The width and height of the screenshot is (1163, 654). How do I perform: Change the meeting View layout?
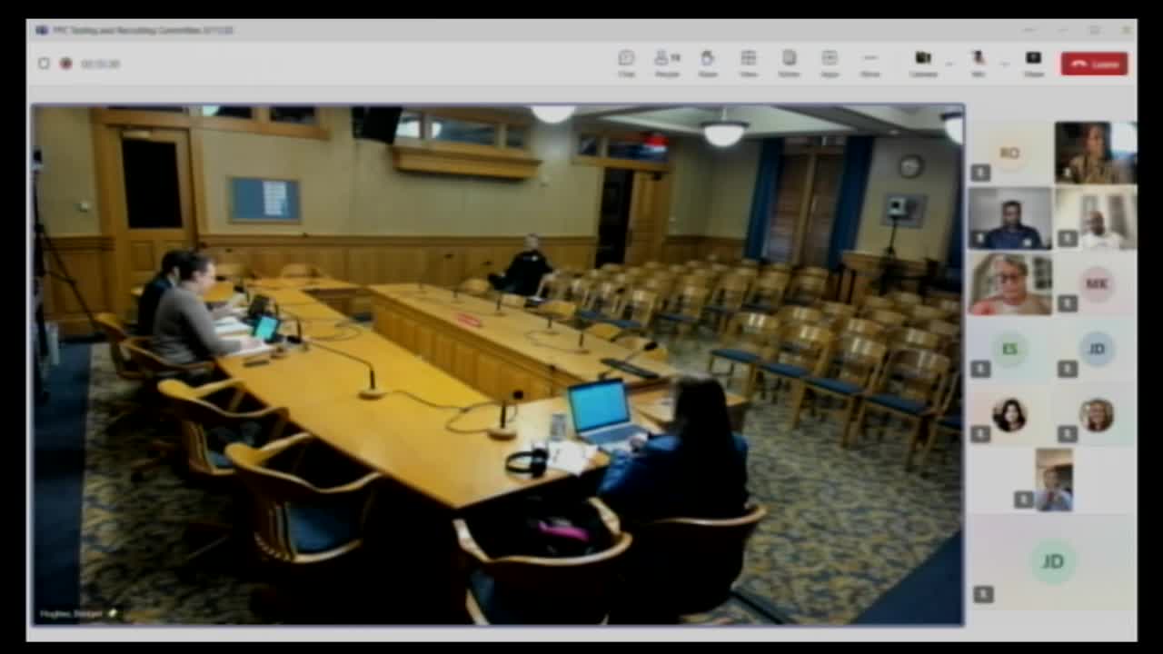(748, 63)
